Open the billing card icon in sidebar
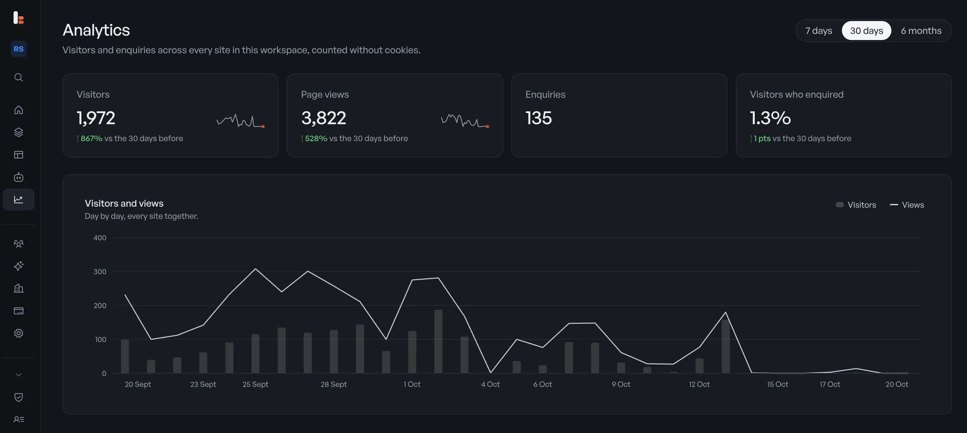Screen dimensions: 967x433 coord(18,311)
